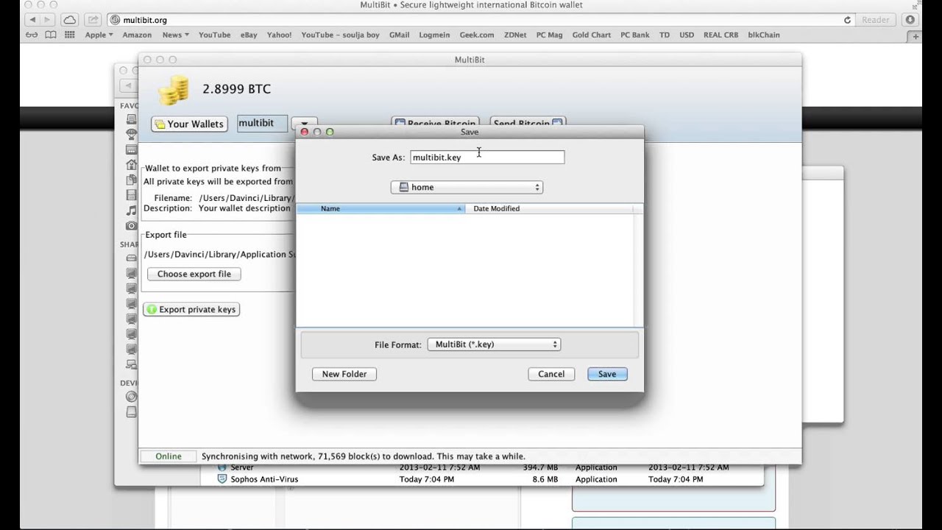Screen dimensions: 942x530
Task: Sort by the Name column header
Action: pos(380,208)
